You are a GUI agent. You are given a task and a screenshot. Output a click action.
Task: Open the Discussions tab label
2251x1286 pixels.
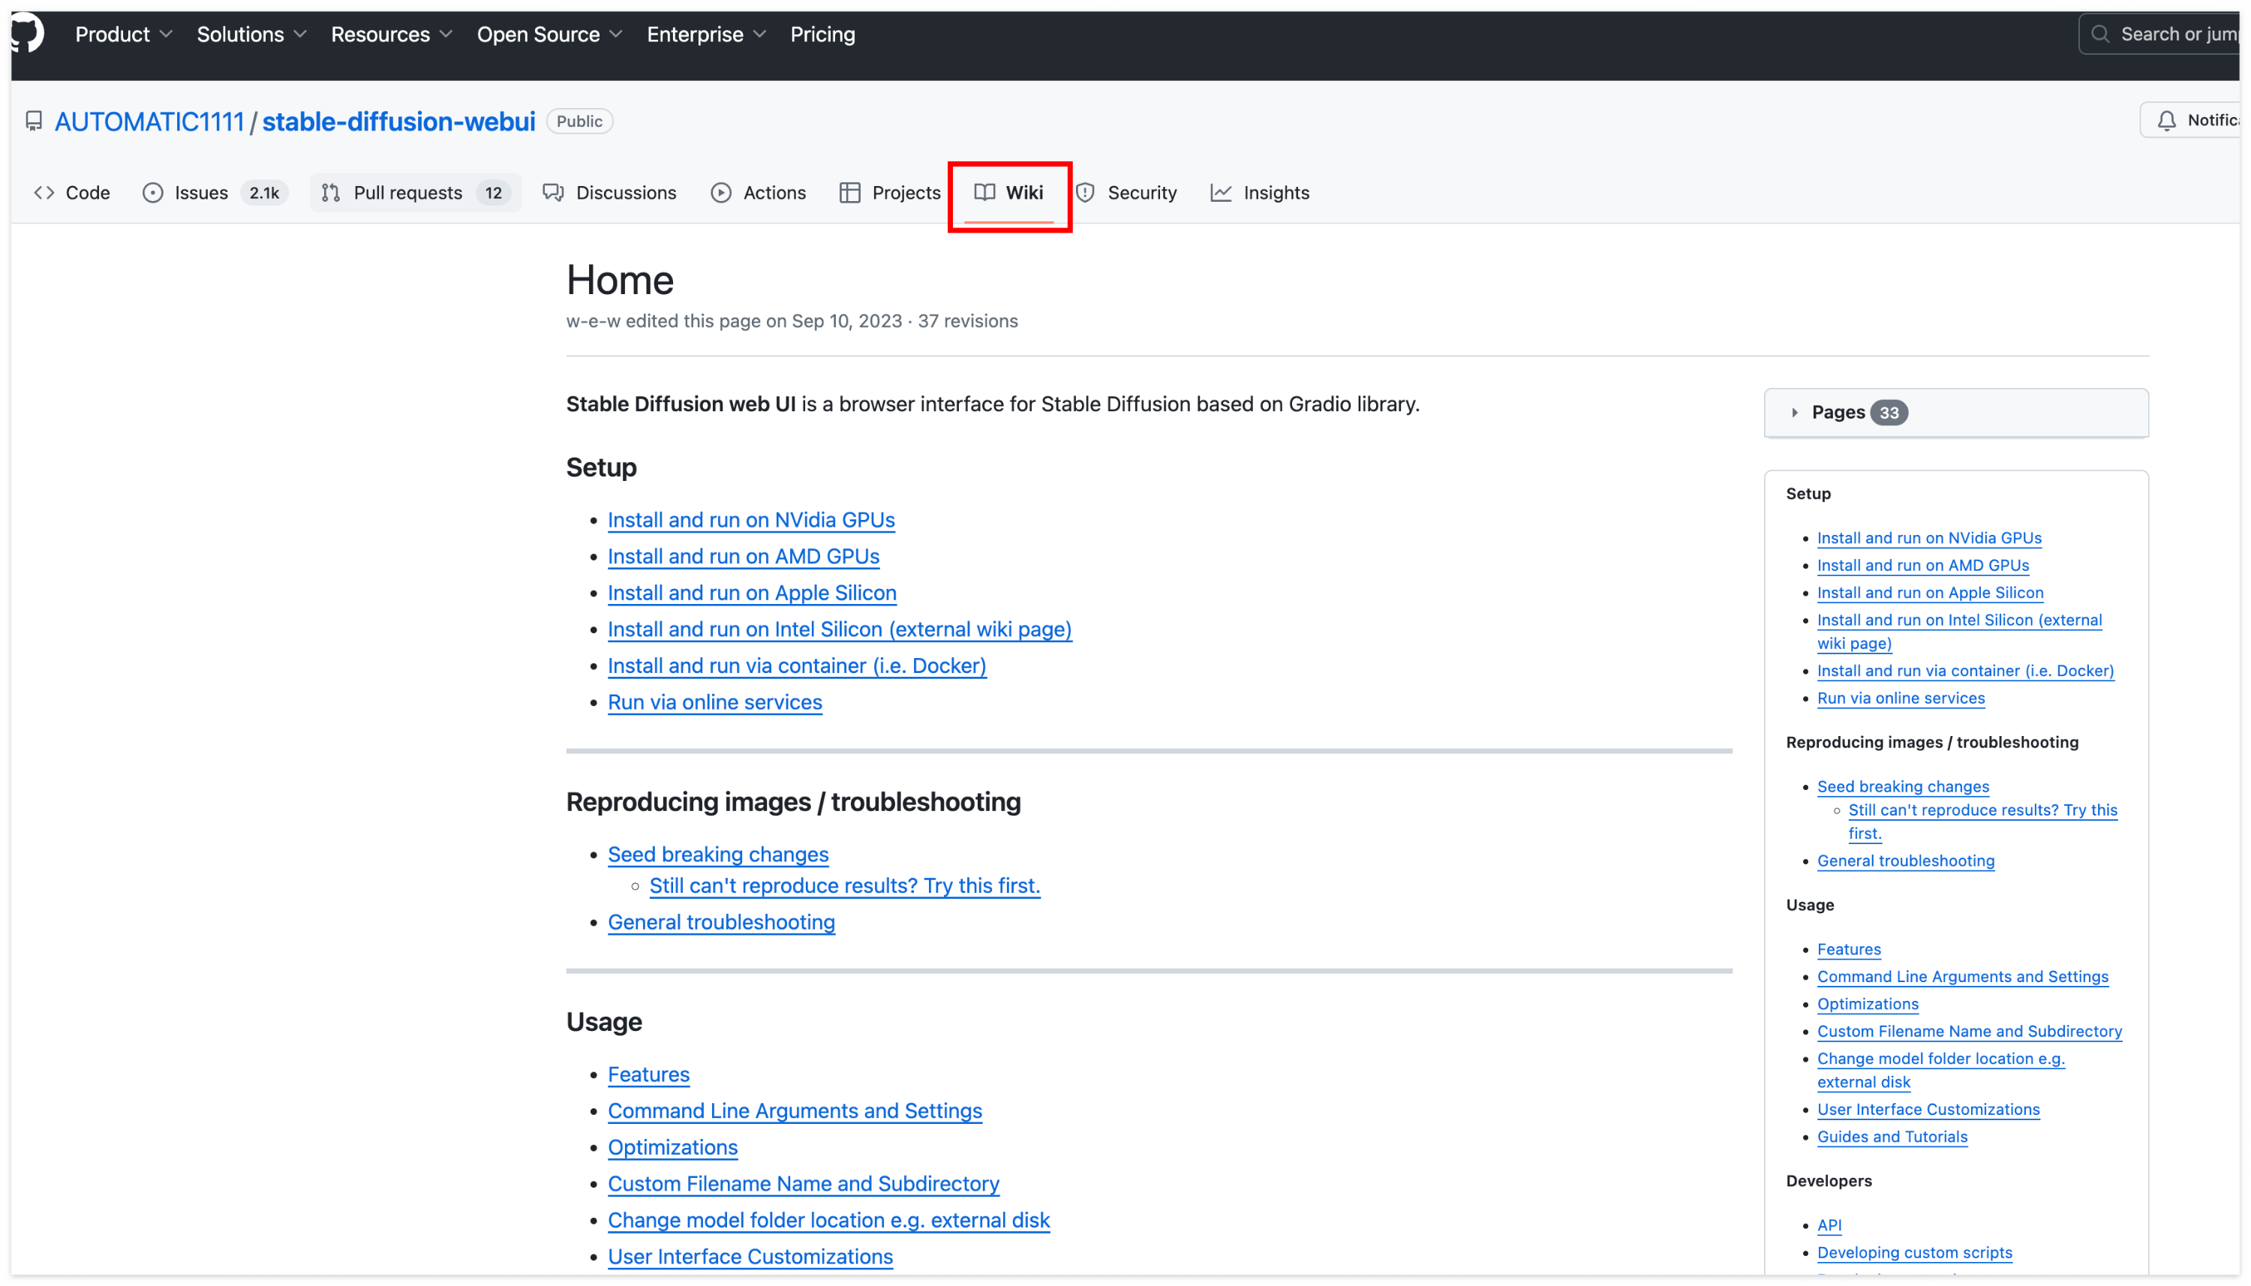[626, 193]
